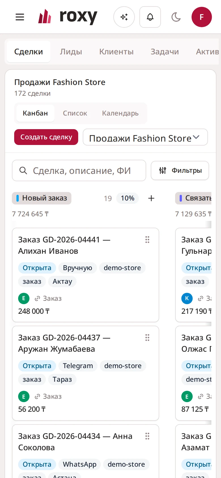Open the linked Заказ on Аружан Жумабаева card
The width and height of the screenshot is (221, 478).
point(48,396)
